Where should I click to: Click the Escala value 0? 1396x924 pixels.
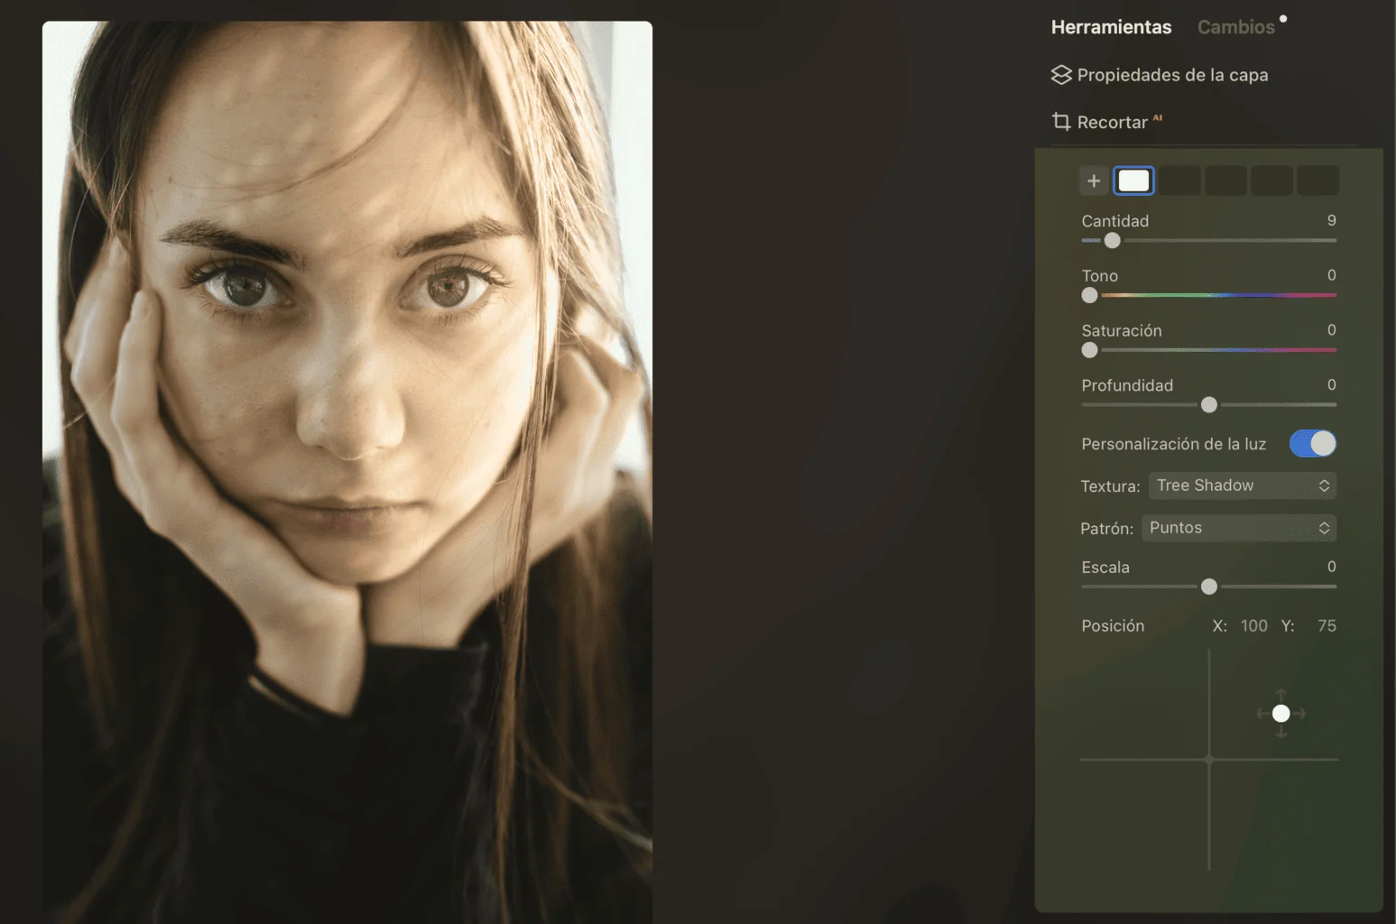1331,567
